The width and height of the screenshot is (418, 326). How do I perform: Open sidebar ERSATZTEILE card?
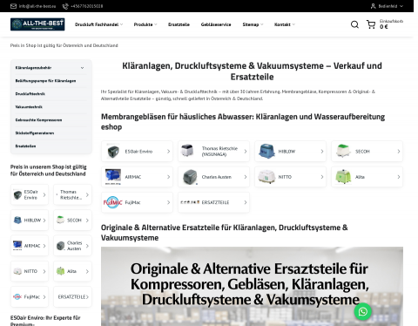72,296
